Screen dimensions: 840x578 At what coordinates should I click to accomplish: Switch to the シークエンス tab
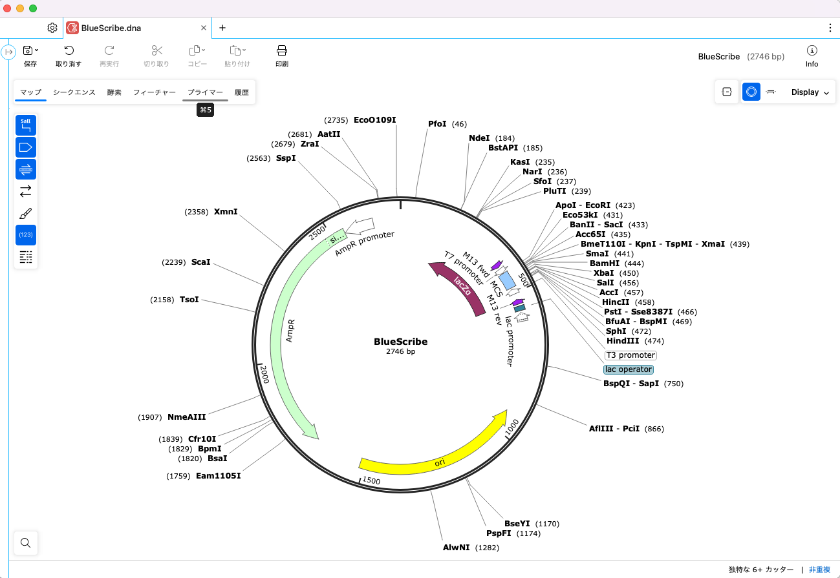click(74, 92)
